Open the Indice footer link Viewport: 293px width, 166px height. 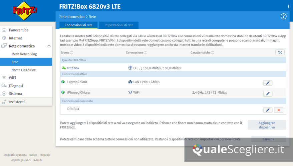pyautogui.click(x=33, y=155)
